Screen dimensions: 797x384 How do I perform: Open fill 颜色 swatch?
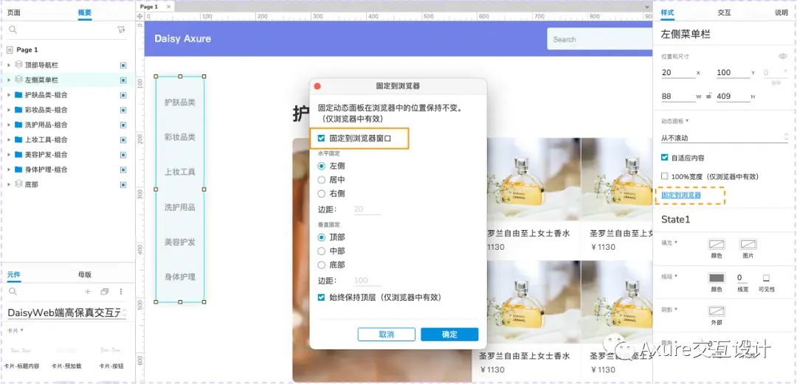(716, 245)
